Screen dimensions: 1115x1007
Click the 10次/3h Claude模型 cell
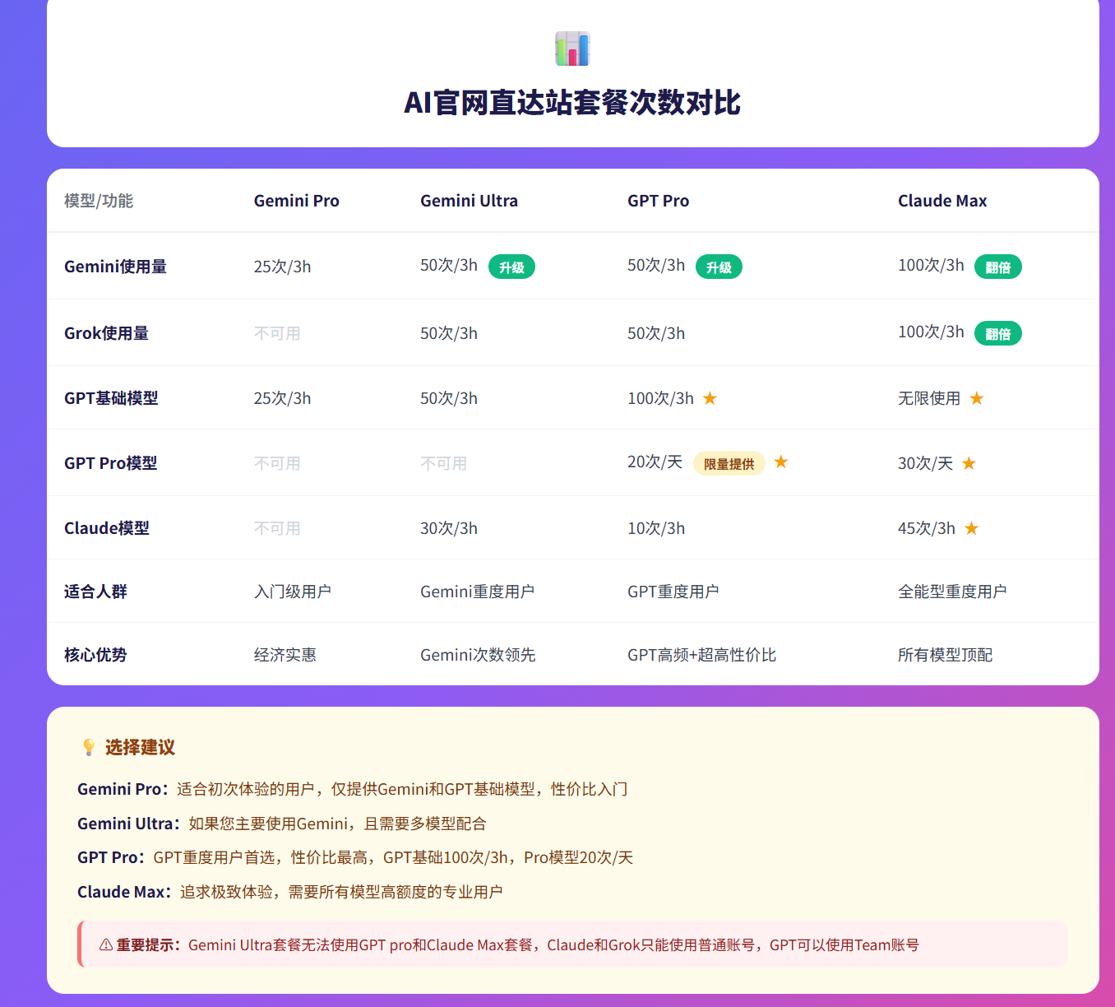point(656,528)
